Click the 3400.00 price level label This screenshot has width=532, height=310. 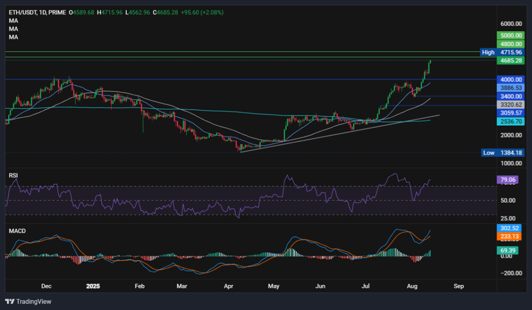[511, 97]
